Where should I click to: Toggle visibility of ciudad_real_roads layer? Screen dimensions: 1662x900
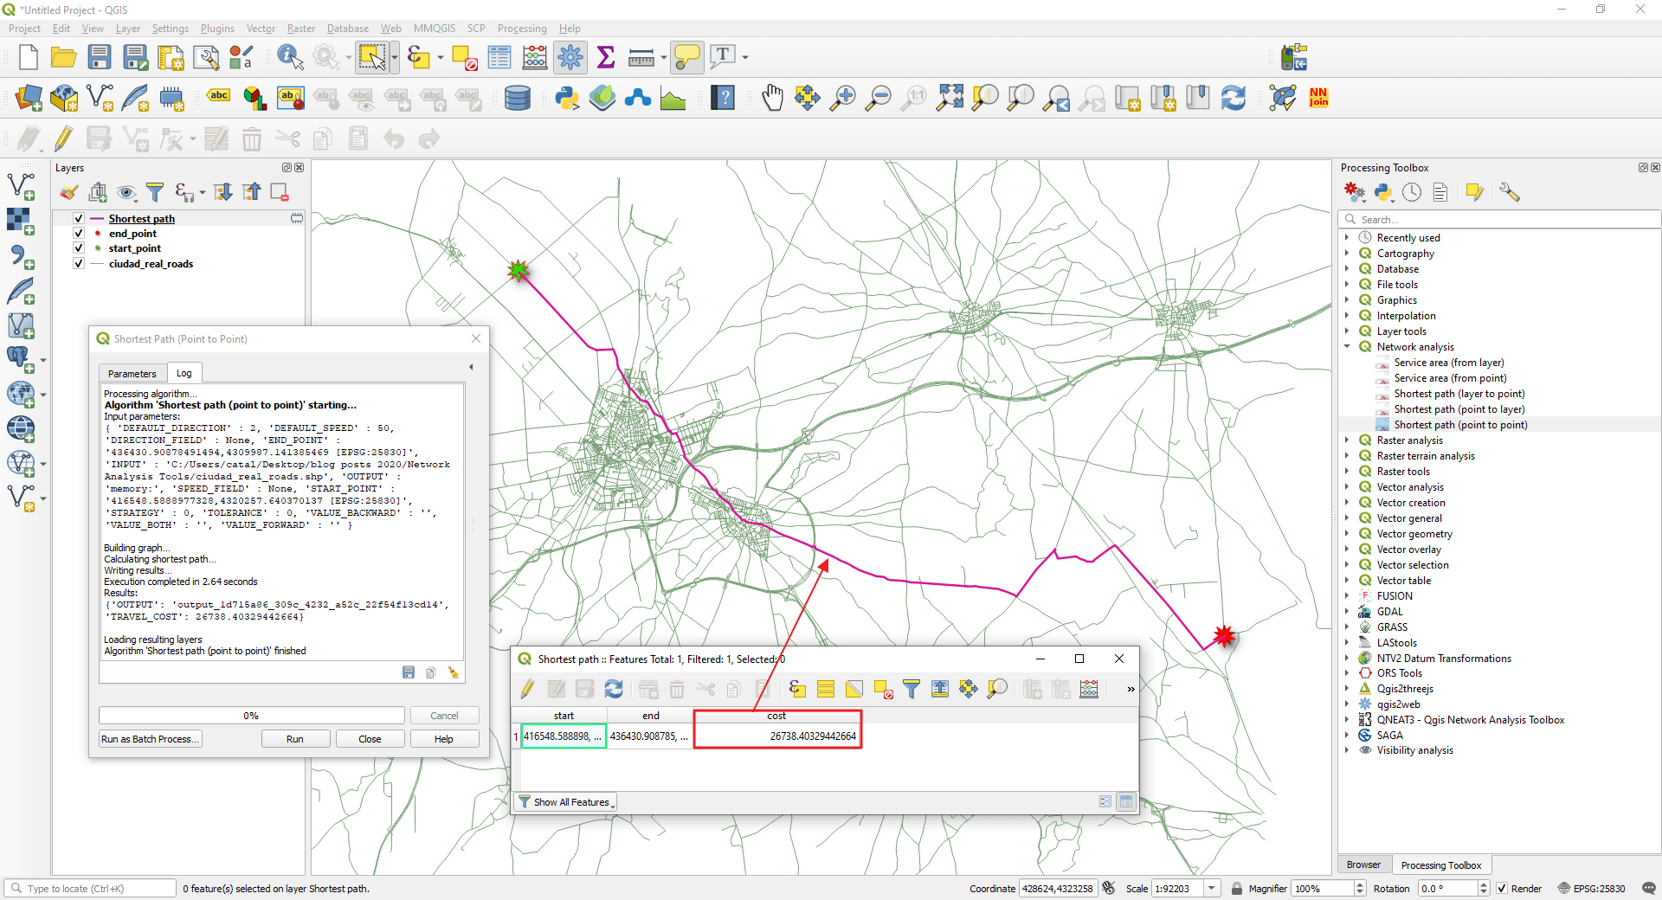(x=79, y=264)
